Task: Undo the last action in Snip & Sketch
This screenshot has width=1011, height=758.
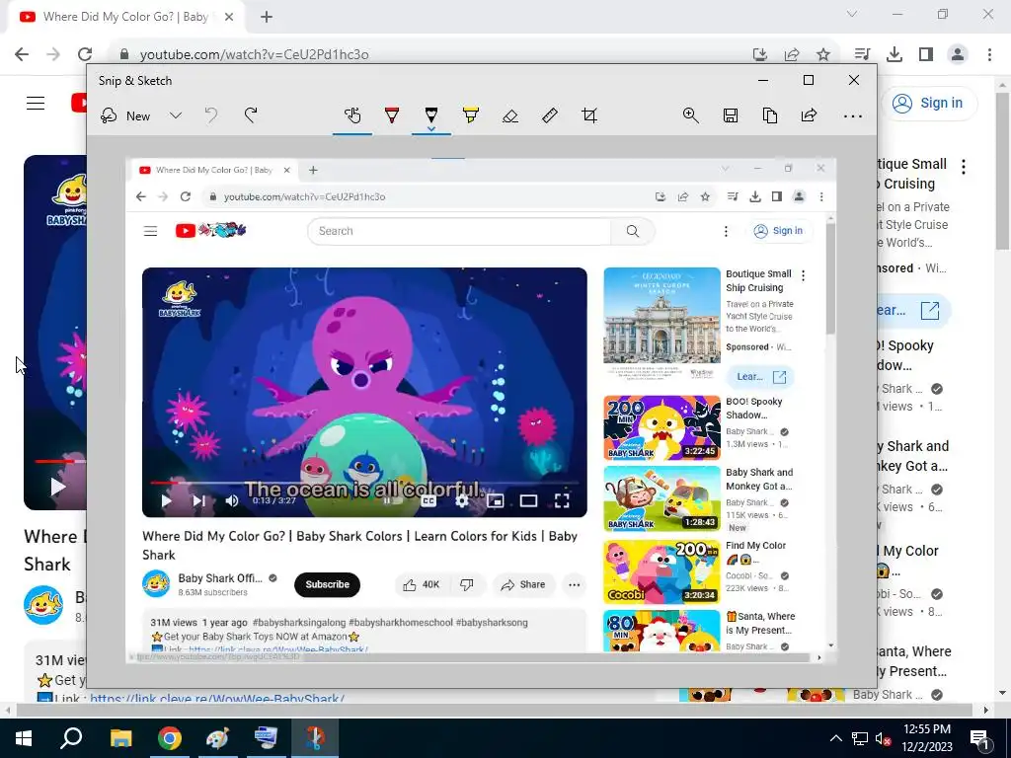Action: pos(211,116)
